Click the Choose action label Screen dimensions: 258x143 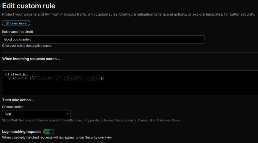pyautogui.click(x=13, y=107)
